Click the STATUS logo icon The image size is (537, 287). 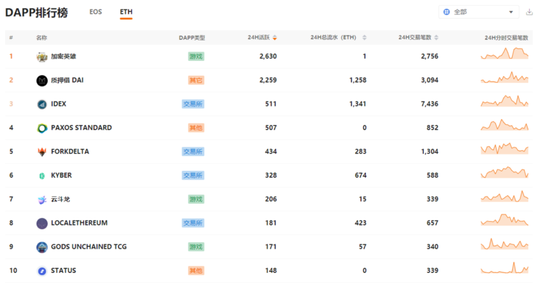pyautogui.click(x=42, y=271)
